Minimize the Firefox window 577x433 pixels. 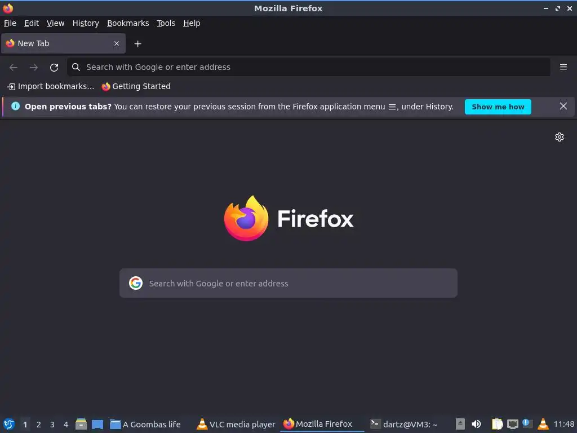pos(545,8)
